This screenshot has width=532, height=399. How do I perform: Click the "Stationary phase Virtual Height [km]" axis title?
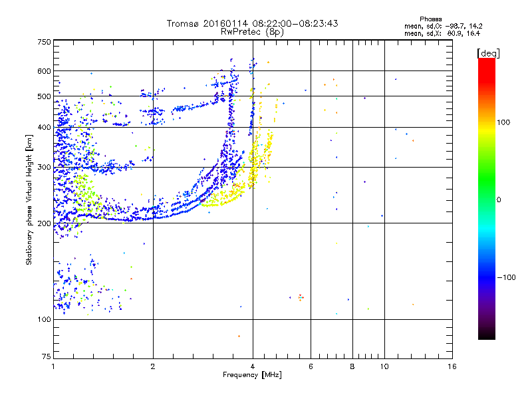coord(29,200)
